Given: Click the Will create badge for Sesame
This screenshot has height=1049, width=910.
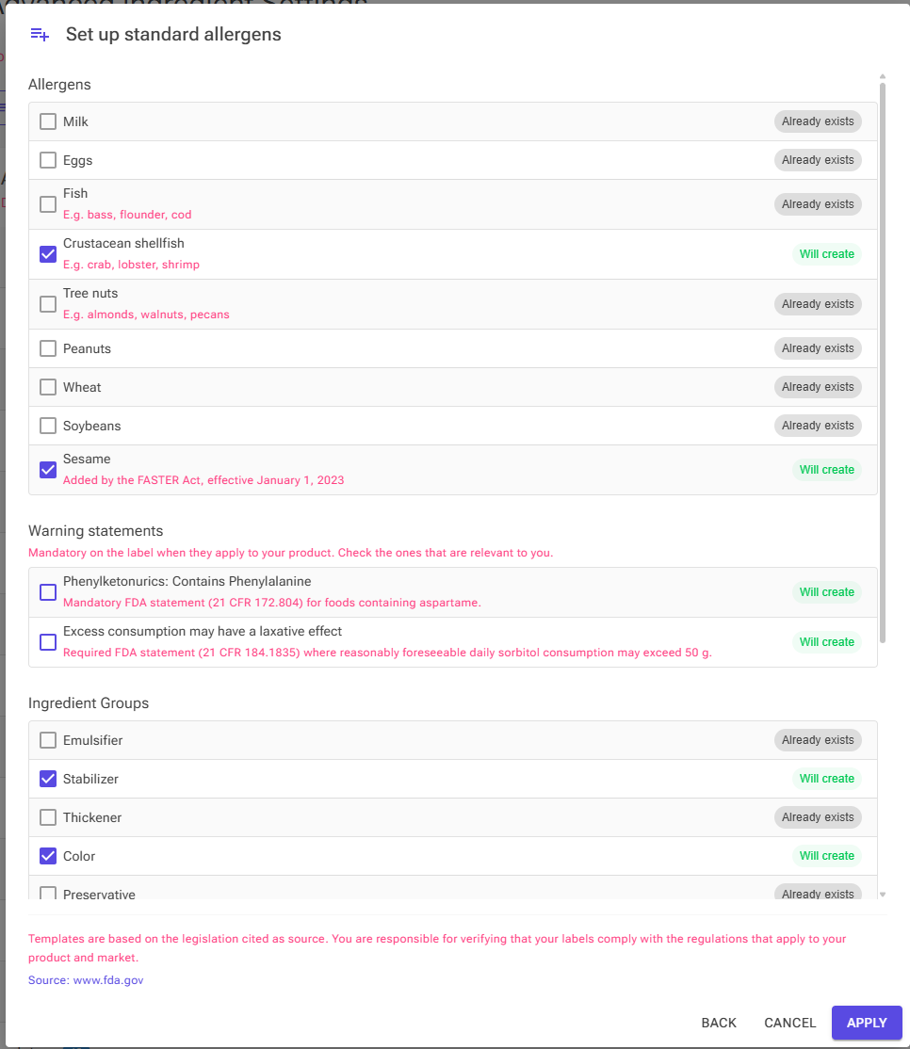Looking at the screenshot, I should tap(826, 470).
